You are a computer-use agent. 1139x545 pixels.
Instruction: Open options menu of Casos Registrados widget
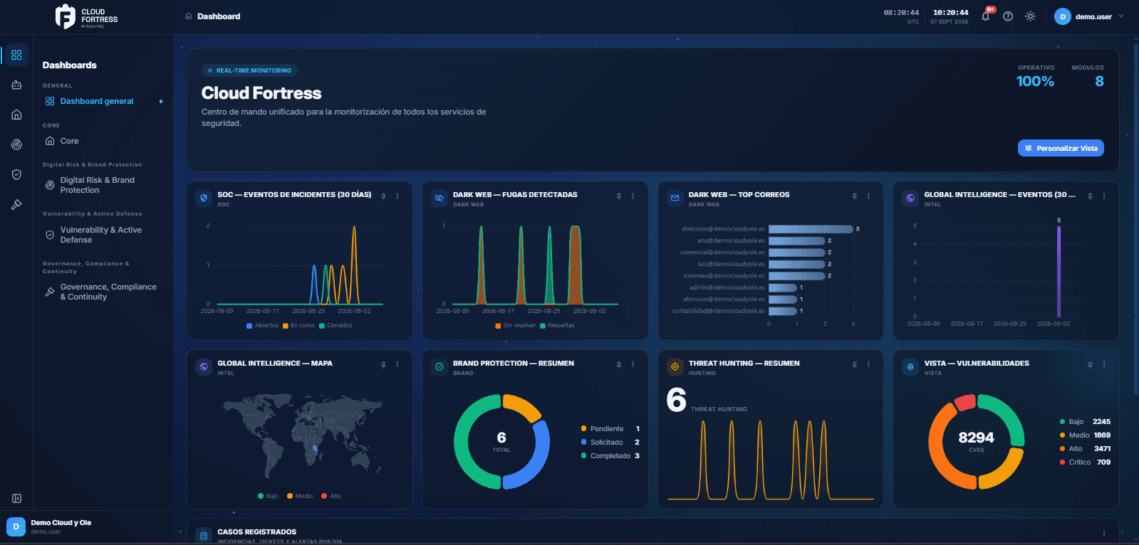click(1104, 534)
